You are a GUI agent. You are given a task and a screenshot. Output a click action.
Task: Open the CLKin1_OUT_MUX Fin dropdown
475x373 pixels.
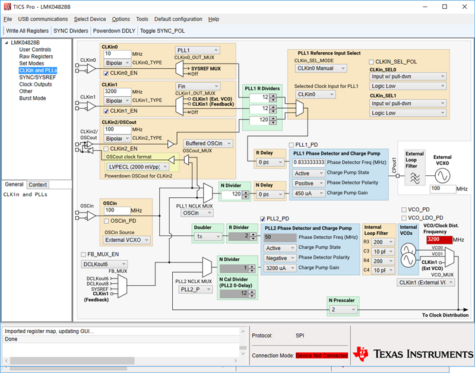coord(197,86)
